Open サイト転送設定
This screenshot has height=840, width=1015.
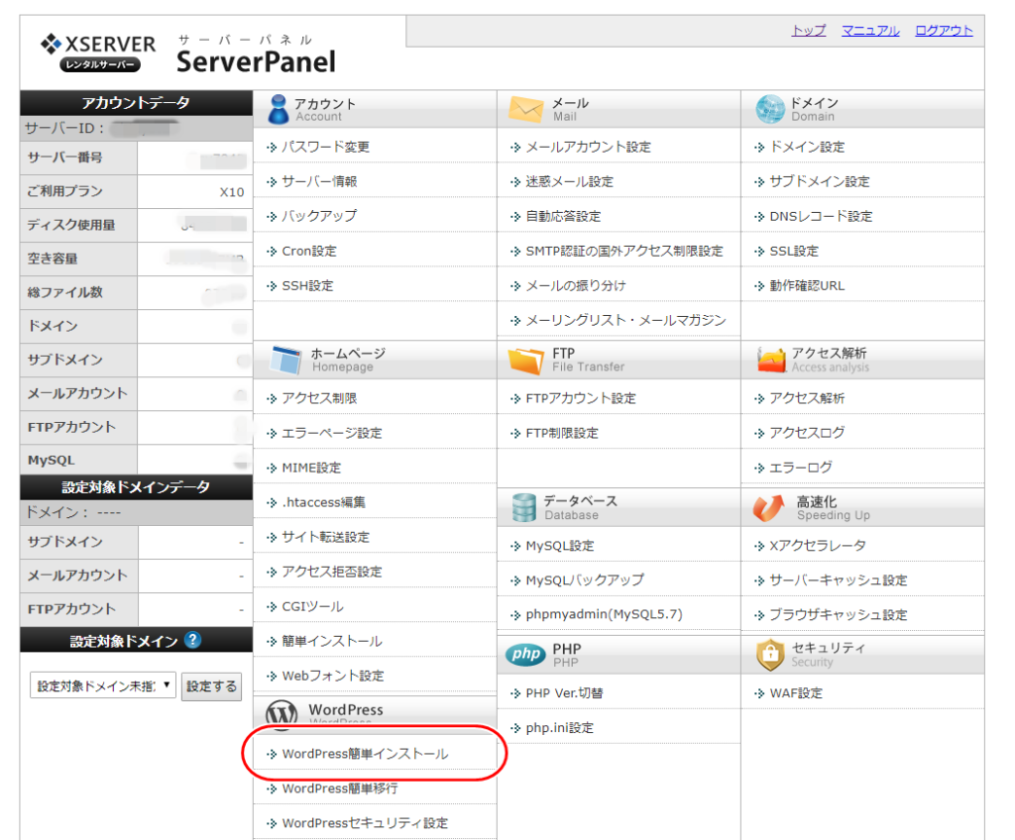point(325,537)
